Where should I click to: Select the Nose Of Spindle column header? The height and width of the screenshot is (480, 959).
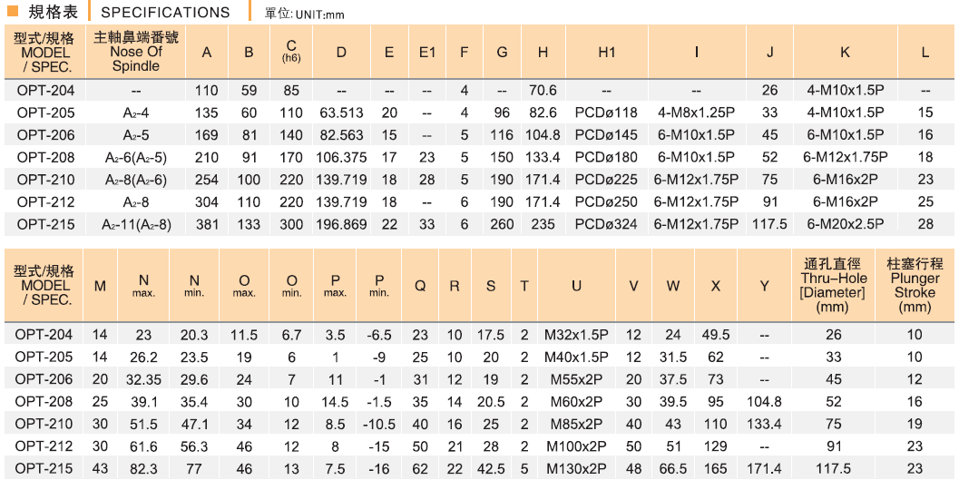tap(136, 52)
